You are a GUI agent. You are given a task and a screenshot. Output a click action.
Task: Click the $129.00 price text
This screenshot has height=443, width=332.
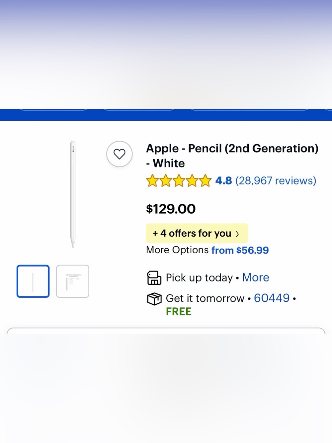click(x=171, y=209)
